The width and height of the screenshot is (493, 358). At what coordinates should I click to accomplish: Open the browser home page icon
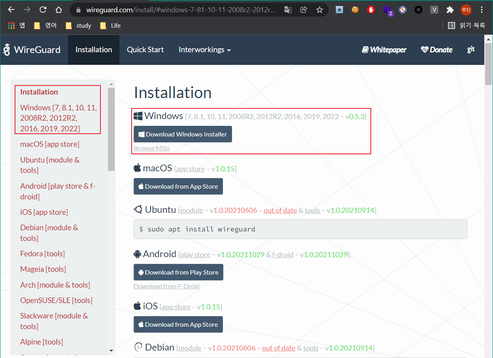click(59, 10)
